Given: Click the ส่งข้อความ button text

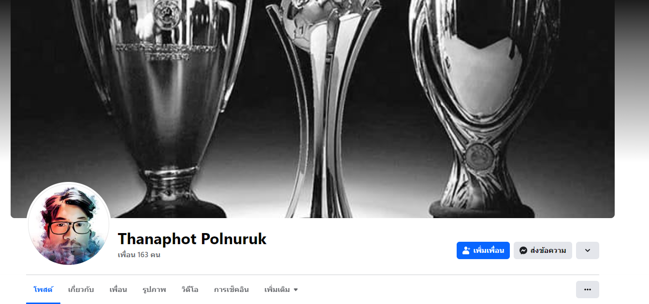Looking at the screenshot, I should click(548, 250).
